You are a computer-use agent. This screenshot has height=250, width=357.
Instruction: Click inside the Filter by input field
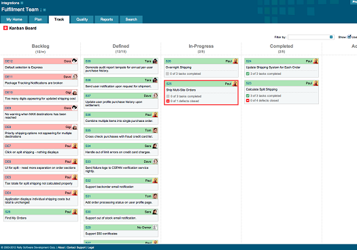pyautogui.click(x=309, y=37)
